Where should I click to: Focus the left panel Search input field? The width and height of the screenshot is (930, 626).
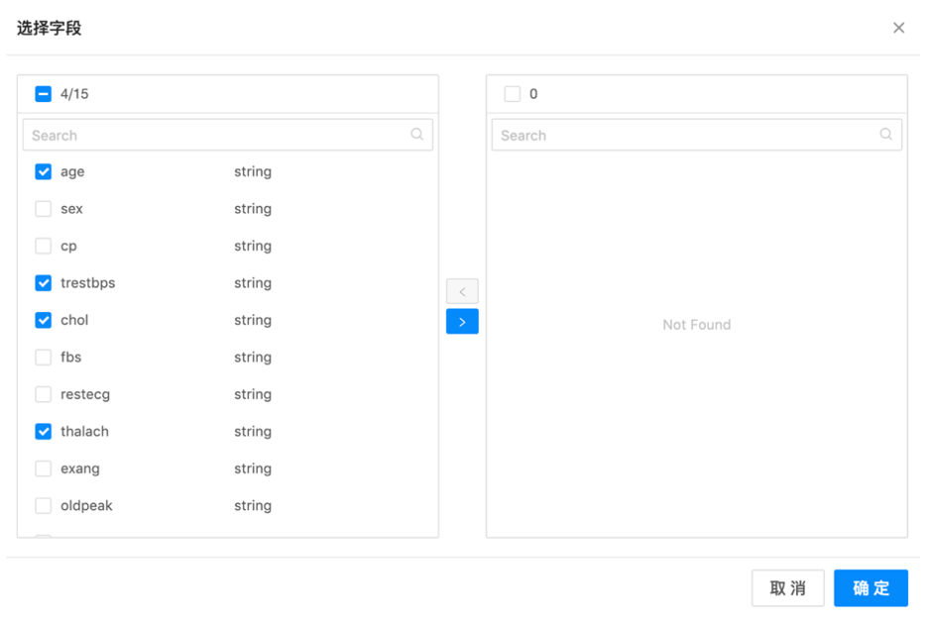tap(218, 135)
